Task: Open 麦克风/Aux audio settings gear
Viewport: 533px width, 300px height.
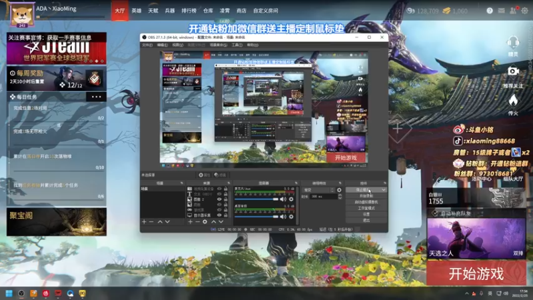Action: pos(291,199)
